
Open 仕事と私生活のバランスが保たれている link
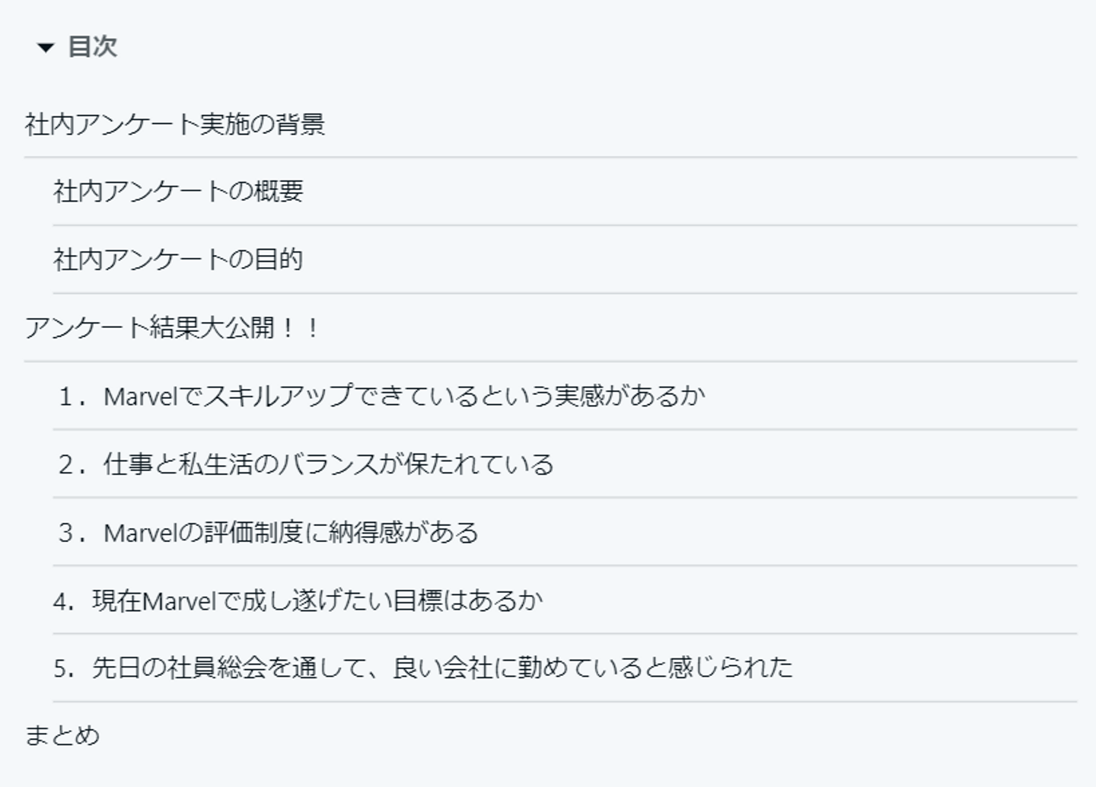[328, 464]
